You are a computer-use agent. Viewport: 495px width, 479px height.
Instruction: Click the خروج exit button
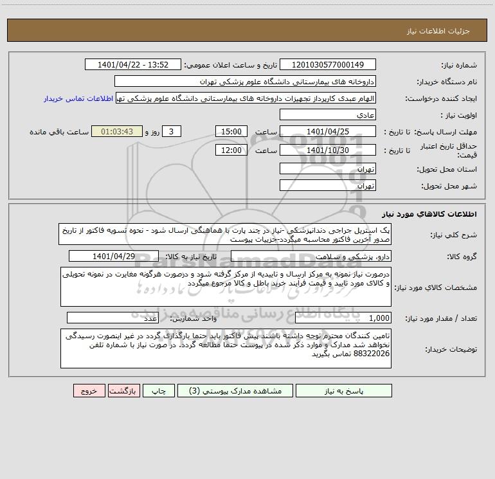(89, 390)
